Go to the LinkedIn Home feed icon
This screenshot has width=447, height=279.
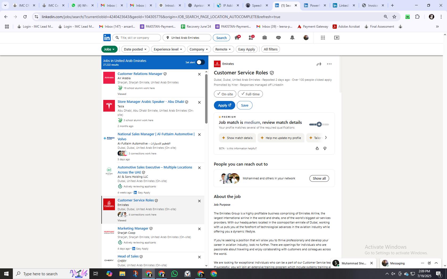pos(237,37)
